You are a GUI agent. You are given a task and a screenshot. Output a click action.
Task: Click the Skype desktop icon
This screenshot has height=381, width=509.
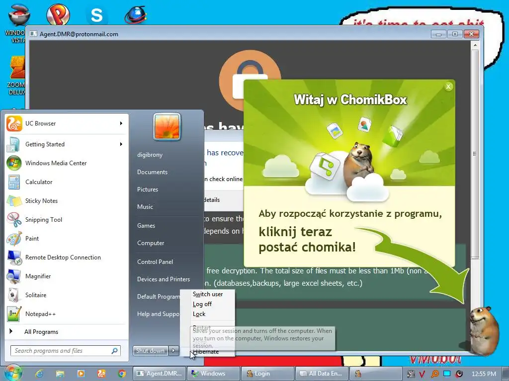96,15
